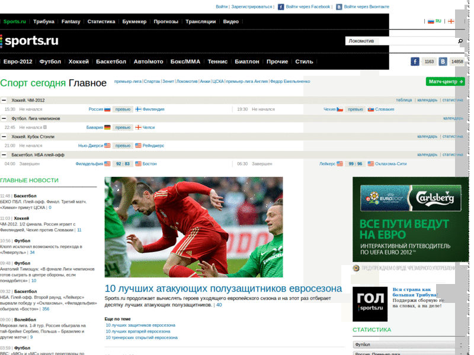The width and height of the screenshot is (474, 355).
Task: Click the Оклахома-Сити team link
Action: [391, 164]
